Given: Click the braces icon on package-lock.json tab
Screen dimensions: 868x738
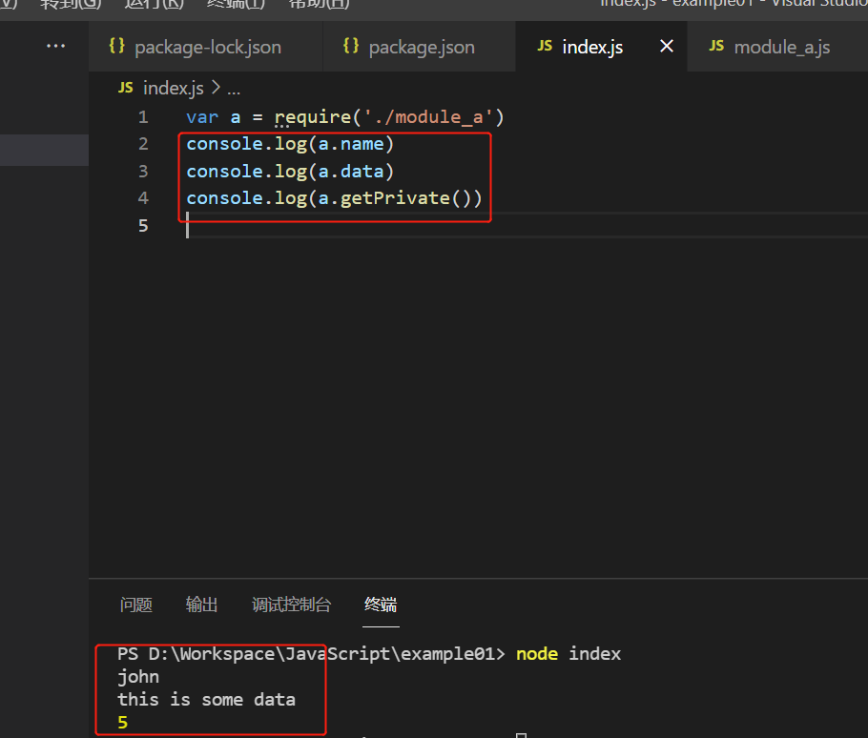Looking at the screenshot, I should coord(116,46).
